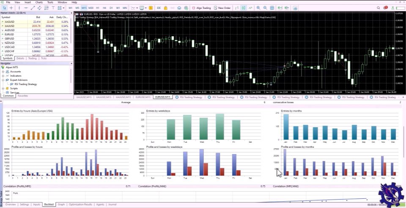The image size is (406, 208).
Task: Select the XAUUSD symbol row
Action: (35, 26)
